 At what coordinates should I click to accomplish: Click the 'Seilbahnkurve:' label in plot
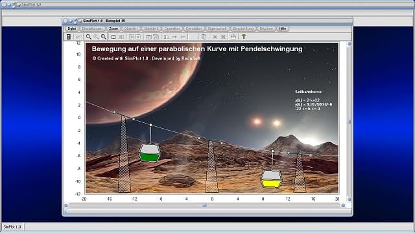[309, 92]
